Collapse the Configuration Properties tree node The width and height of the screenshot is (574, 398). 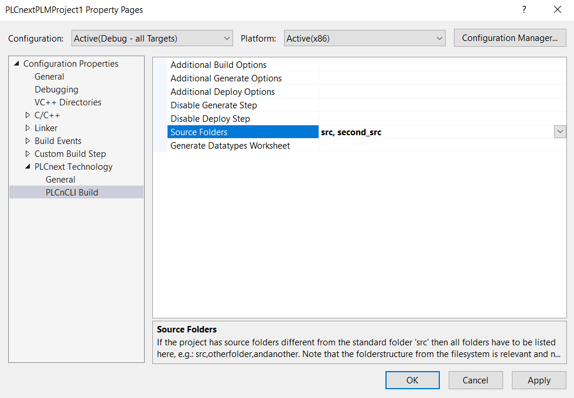(16, 64)
